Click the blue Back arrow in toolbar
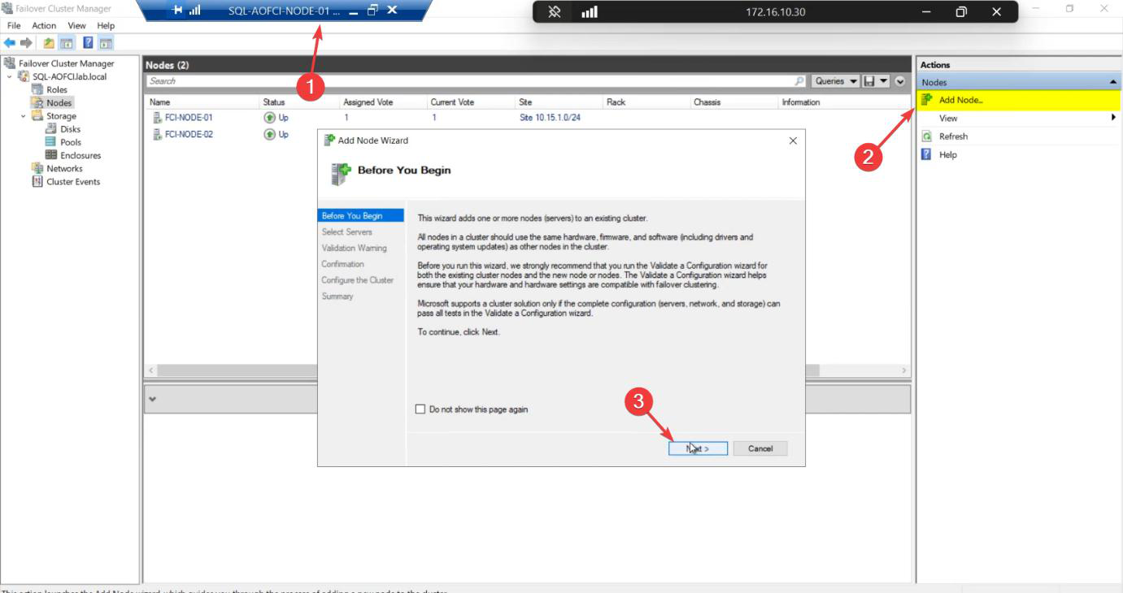 10,43
